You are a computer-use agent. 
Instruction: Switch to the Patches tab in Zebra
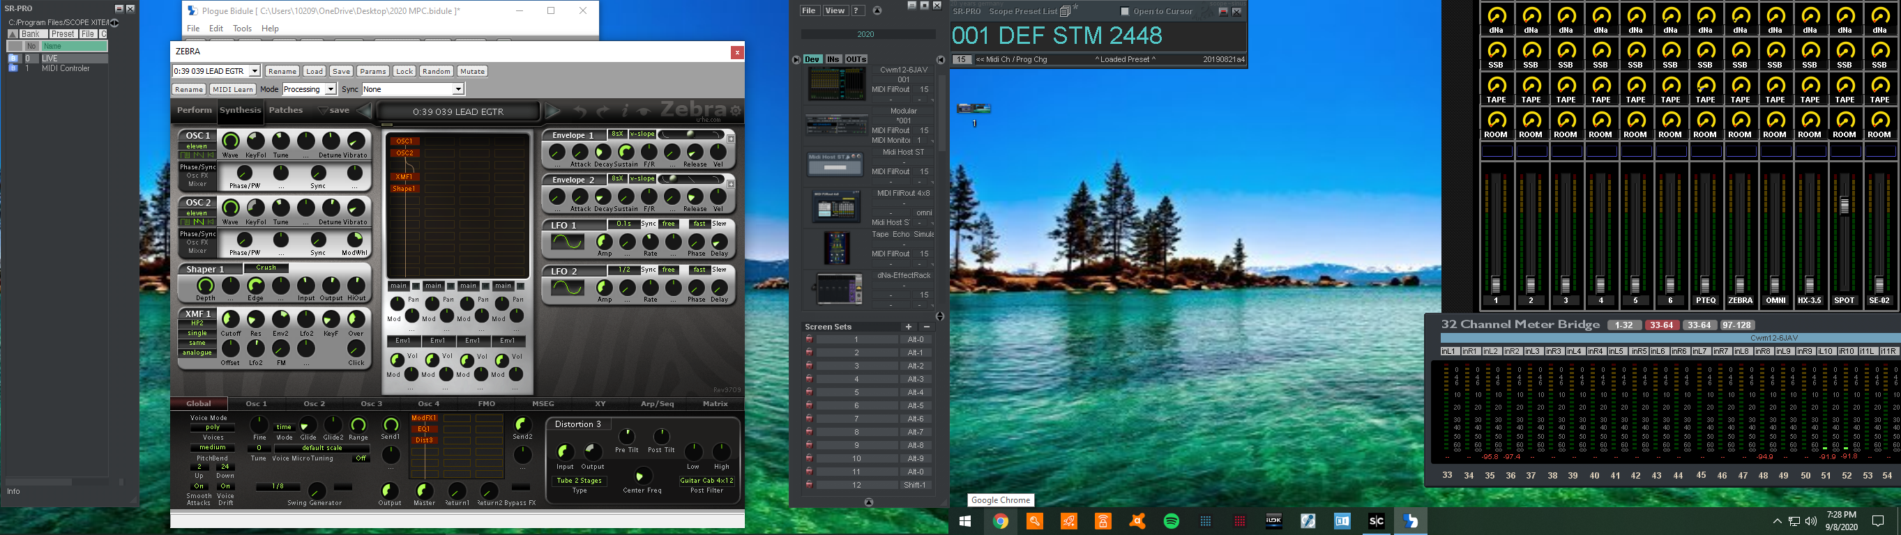coord(286,111)
